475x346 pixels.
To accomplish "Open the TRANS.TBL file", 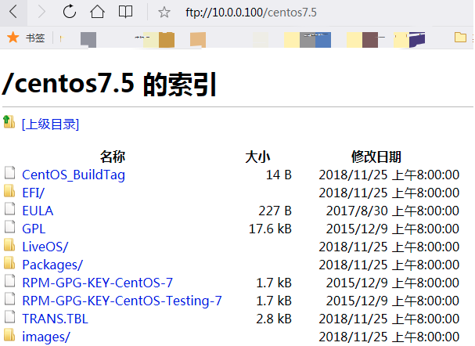I will coord(55,319).
